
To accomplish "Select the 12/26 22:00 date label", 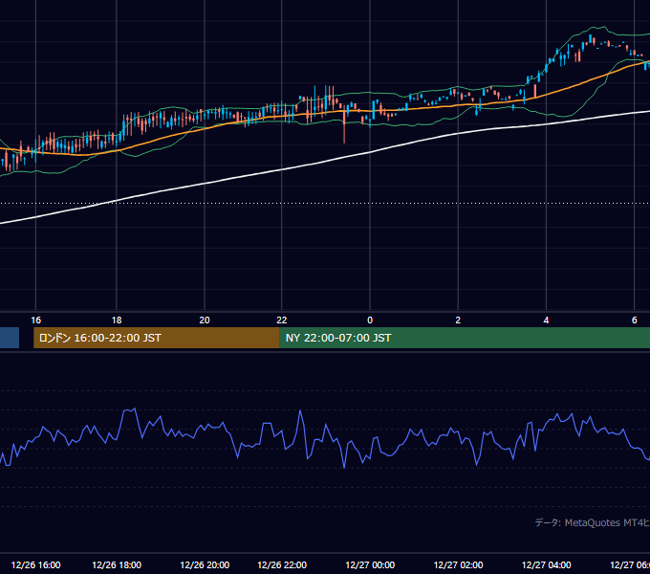I will coord(282,564).
